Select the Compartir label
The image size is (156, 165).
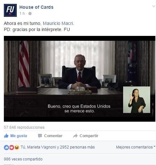tap(89, 136)
